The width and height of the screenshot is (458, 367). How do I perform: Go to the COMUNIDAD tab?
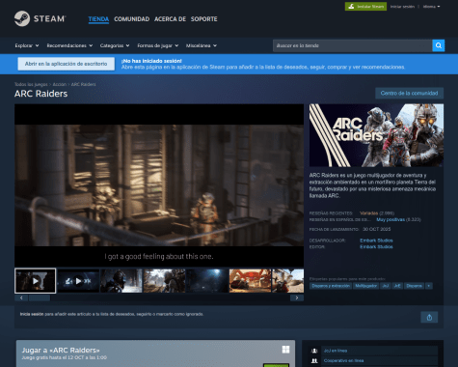pos(132,19)
